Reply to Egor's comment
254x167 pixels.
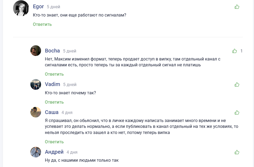click(42, 24)
